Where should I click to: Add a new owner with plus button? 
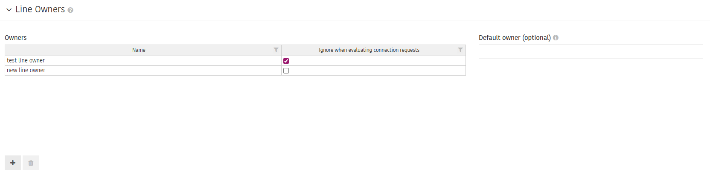click(13, 163)
